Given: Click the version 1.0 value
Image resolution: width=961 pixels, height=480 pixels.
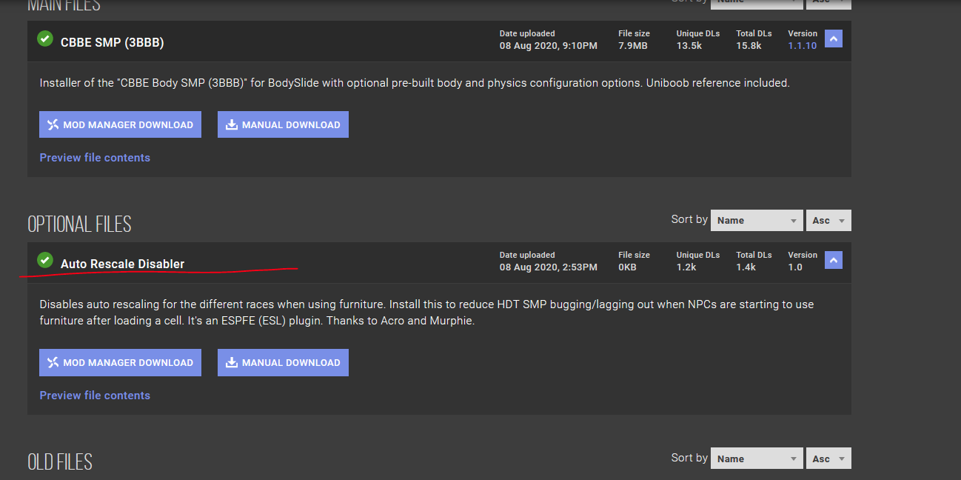Looking at the screenshot, I should point(795,267).
